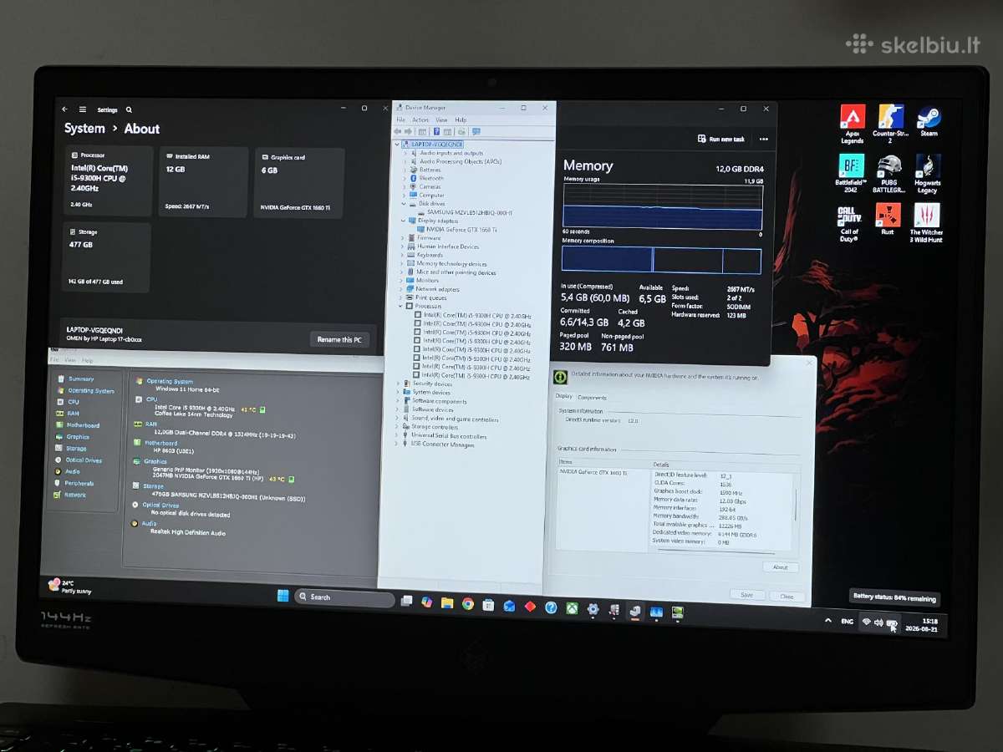Viewport: 1003px width, 752px height.
Task: Click the NVIDIA details list scrollbar
Action: pyautogui.click(x=796, y=506)
